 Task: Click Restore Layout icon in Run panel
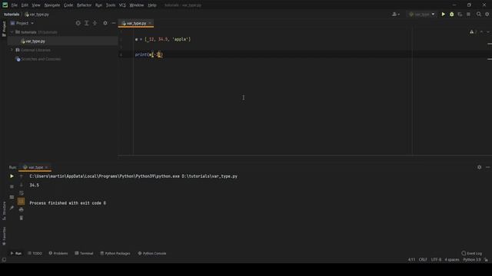click(x=12, y=197)
